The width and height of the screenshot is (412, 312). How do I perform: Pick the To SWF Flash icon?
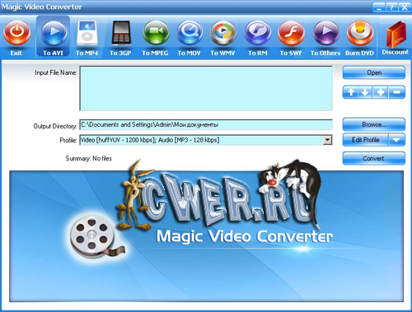[x=291, y=33]
